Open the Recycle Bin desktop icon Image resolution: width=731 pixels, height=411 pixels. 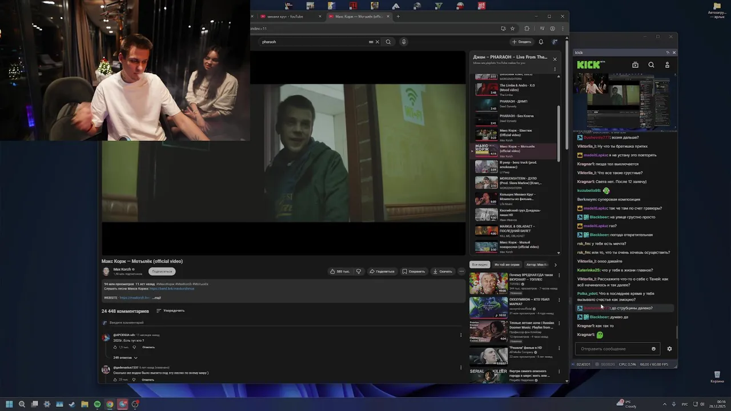717,377
